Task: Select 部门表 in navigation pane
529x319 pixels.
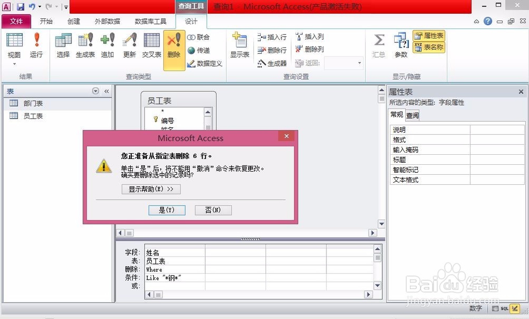Action: (x=57, y=104)
